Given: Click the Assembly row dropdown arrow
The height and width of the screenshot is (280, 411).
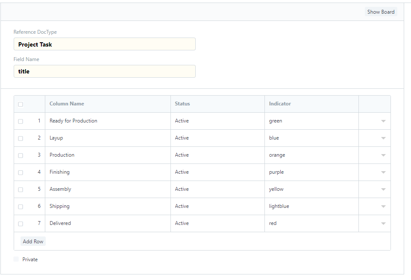Looking at the screenshot, I should coord(383,189).
